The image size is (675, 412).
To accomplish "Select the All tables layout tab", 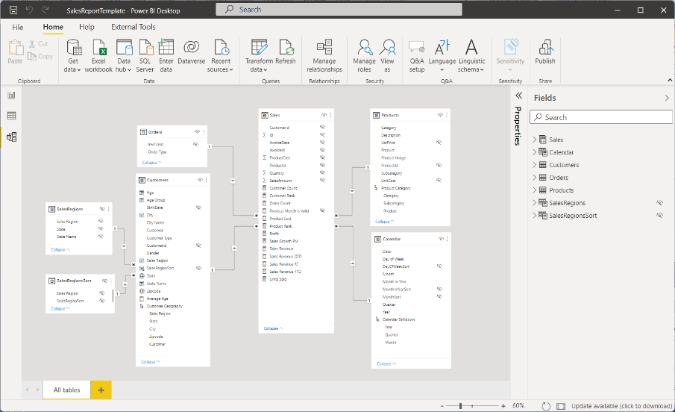I will 66,390.
